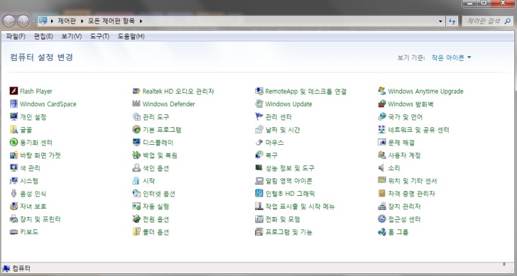This screenshot has width=517, height=276.
Task: Open the Flash Player icon
Action: [14, 91]
